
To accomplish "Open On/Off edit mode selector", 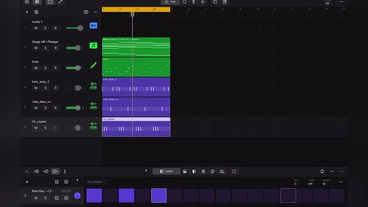I will pos(166,171).
